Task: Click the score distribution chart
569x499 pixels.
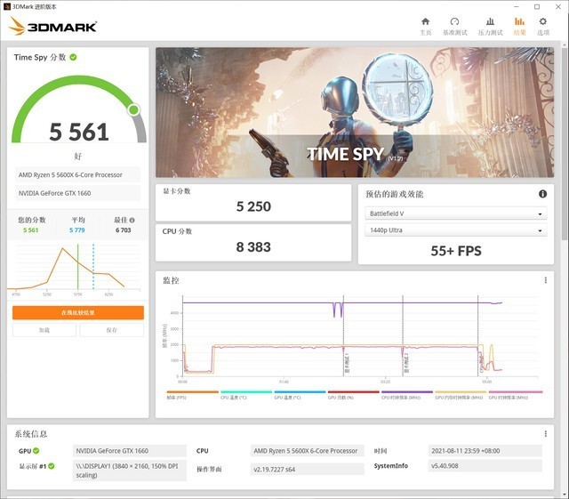Action: pos(75,269)
